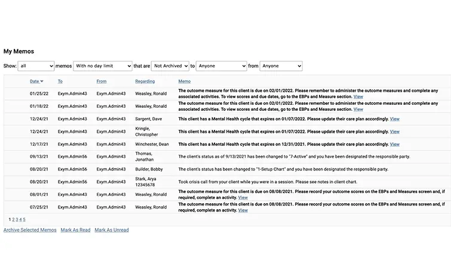Open the "Not Archived" status dropdown
451x277 pixels.
coord(170,66)
